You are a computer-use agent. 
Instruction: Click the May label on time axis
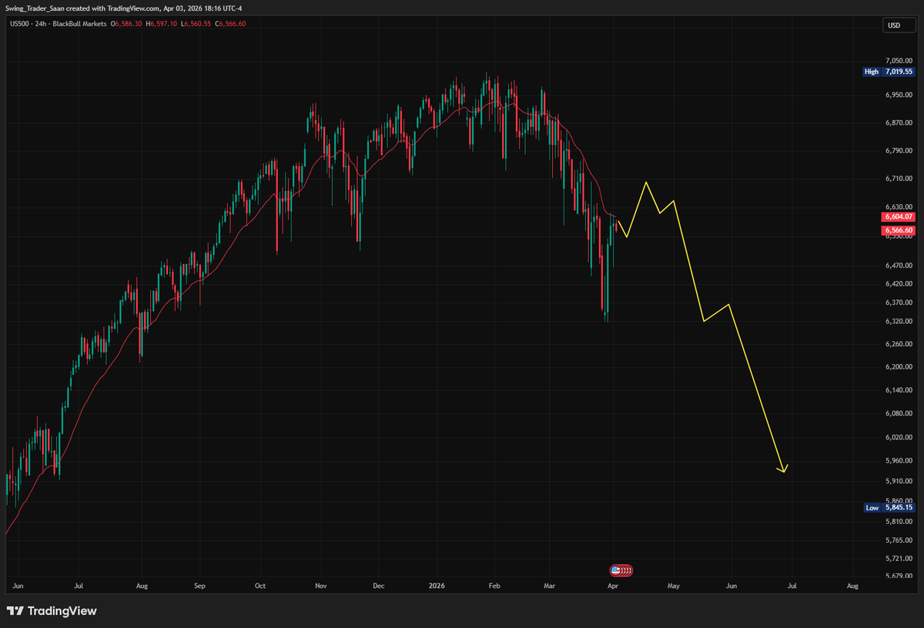(673, 586)
